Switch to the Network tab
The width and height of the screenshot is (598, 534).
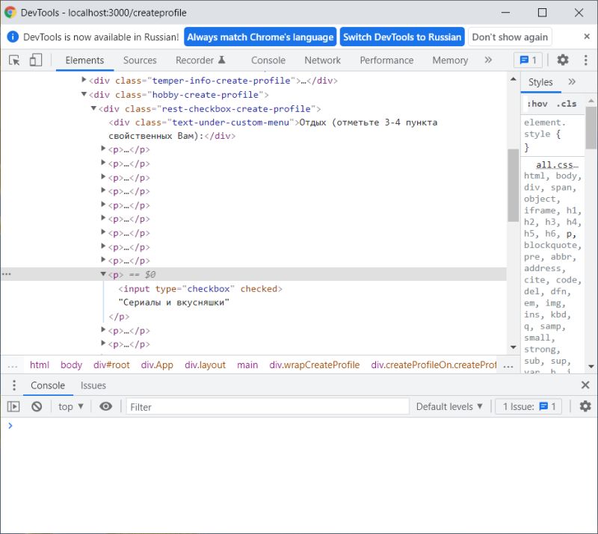tap(322, 60)
